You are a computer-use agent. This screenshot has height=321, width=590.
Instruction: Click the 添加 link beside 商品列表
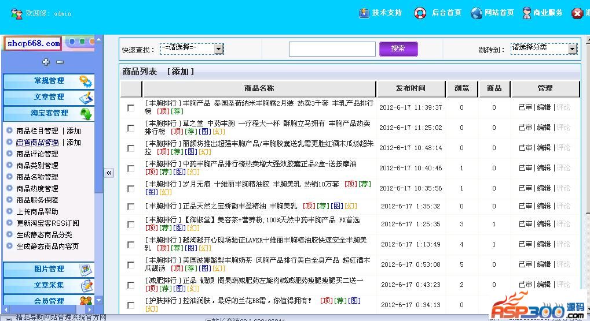pos(180,72)
